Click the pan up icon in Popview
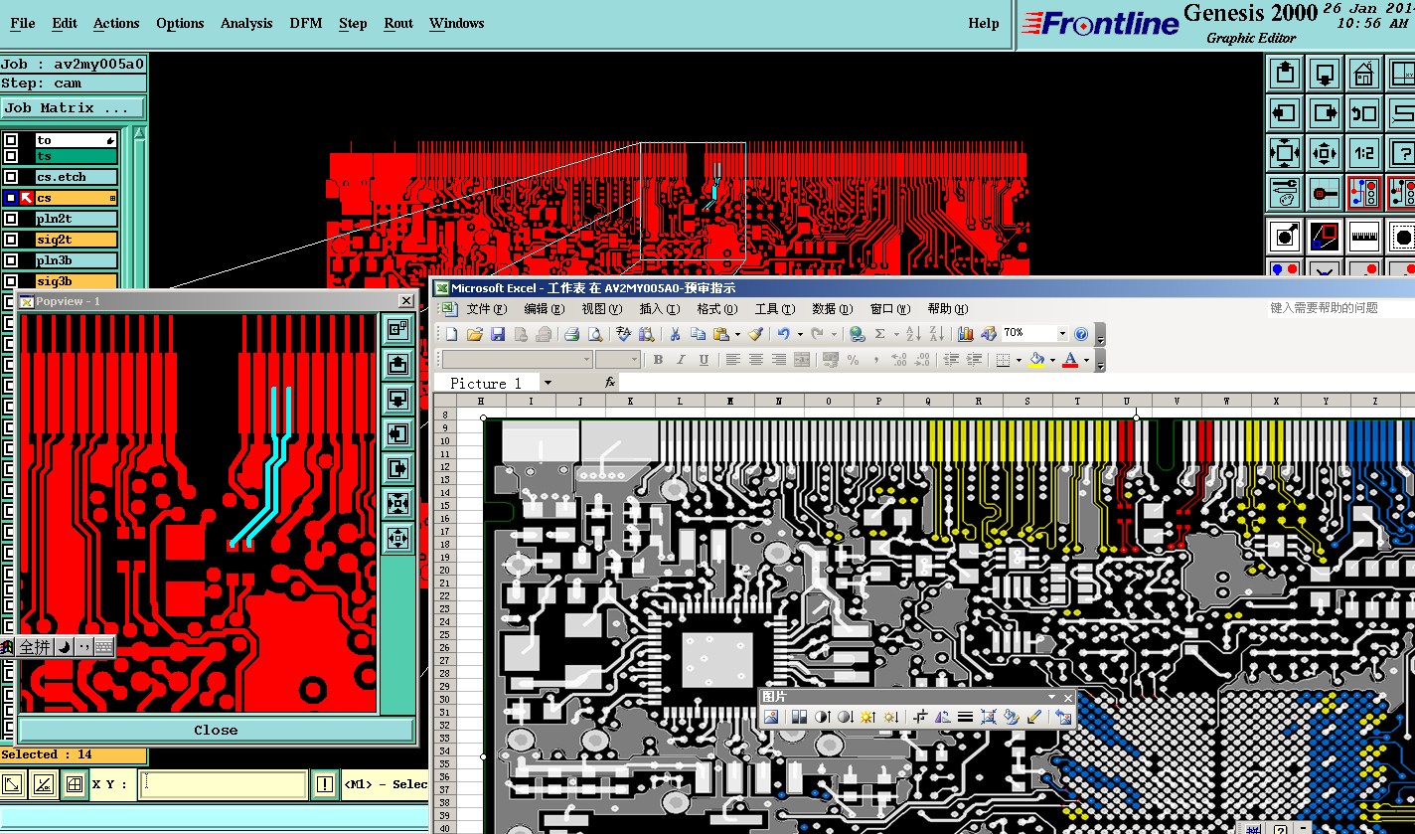Image resolution: width=1415 pixels, height=834 pixels. click(397, 364)
